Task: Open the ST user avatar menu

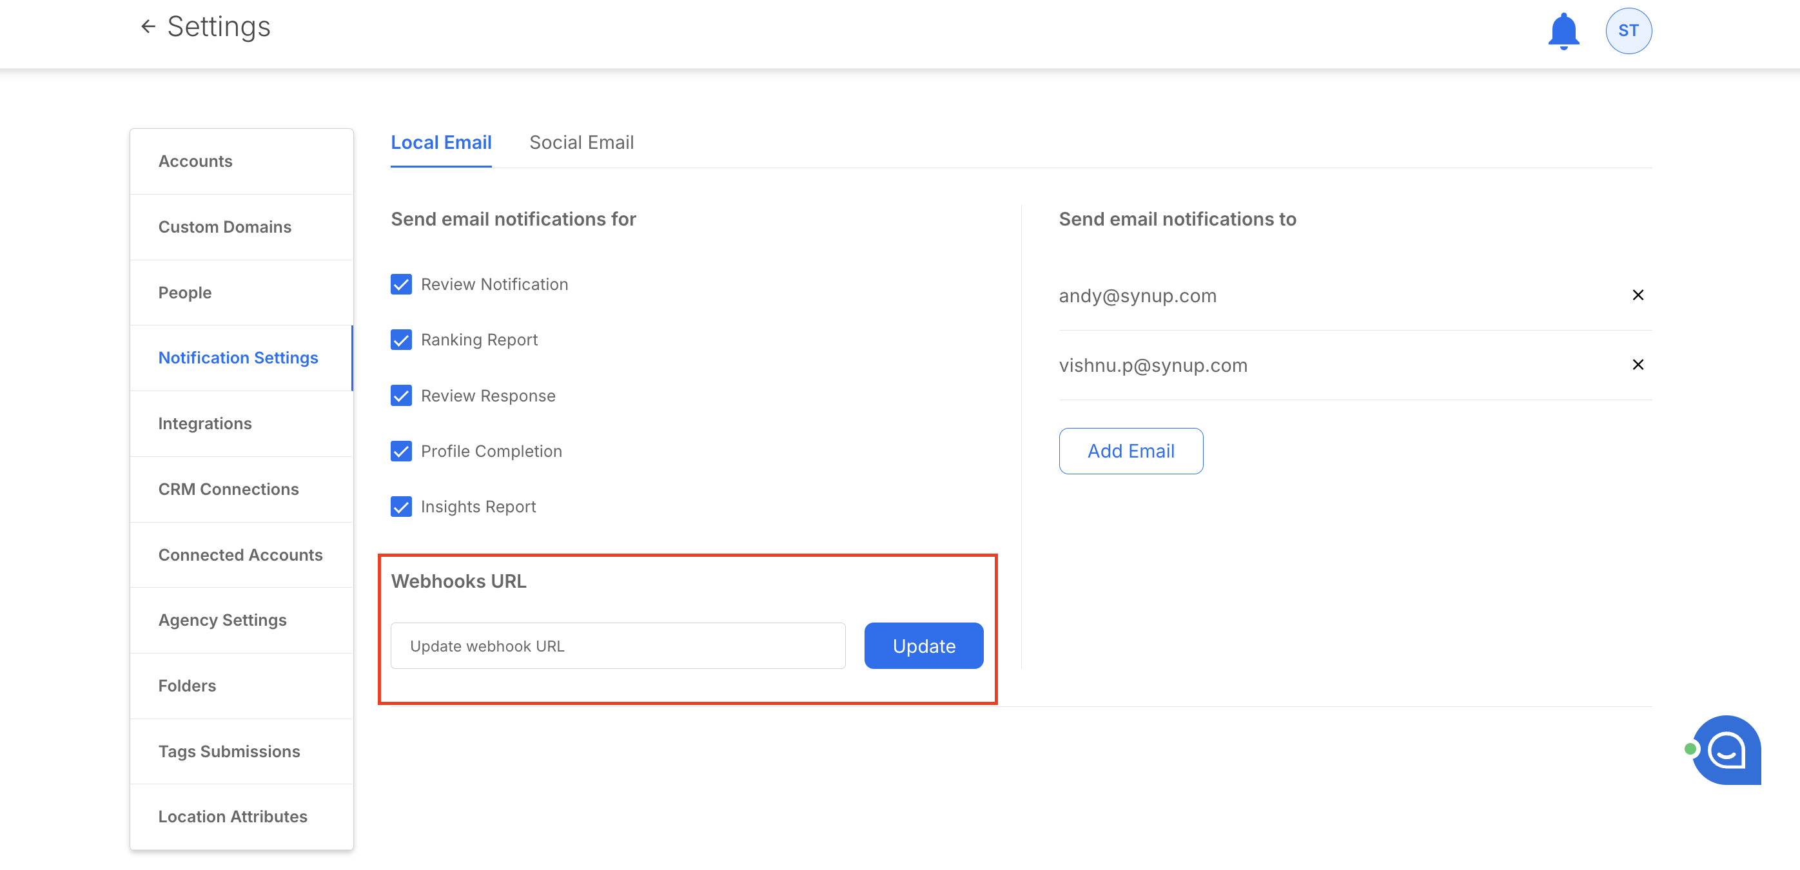Action: (1628, 31)
